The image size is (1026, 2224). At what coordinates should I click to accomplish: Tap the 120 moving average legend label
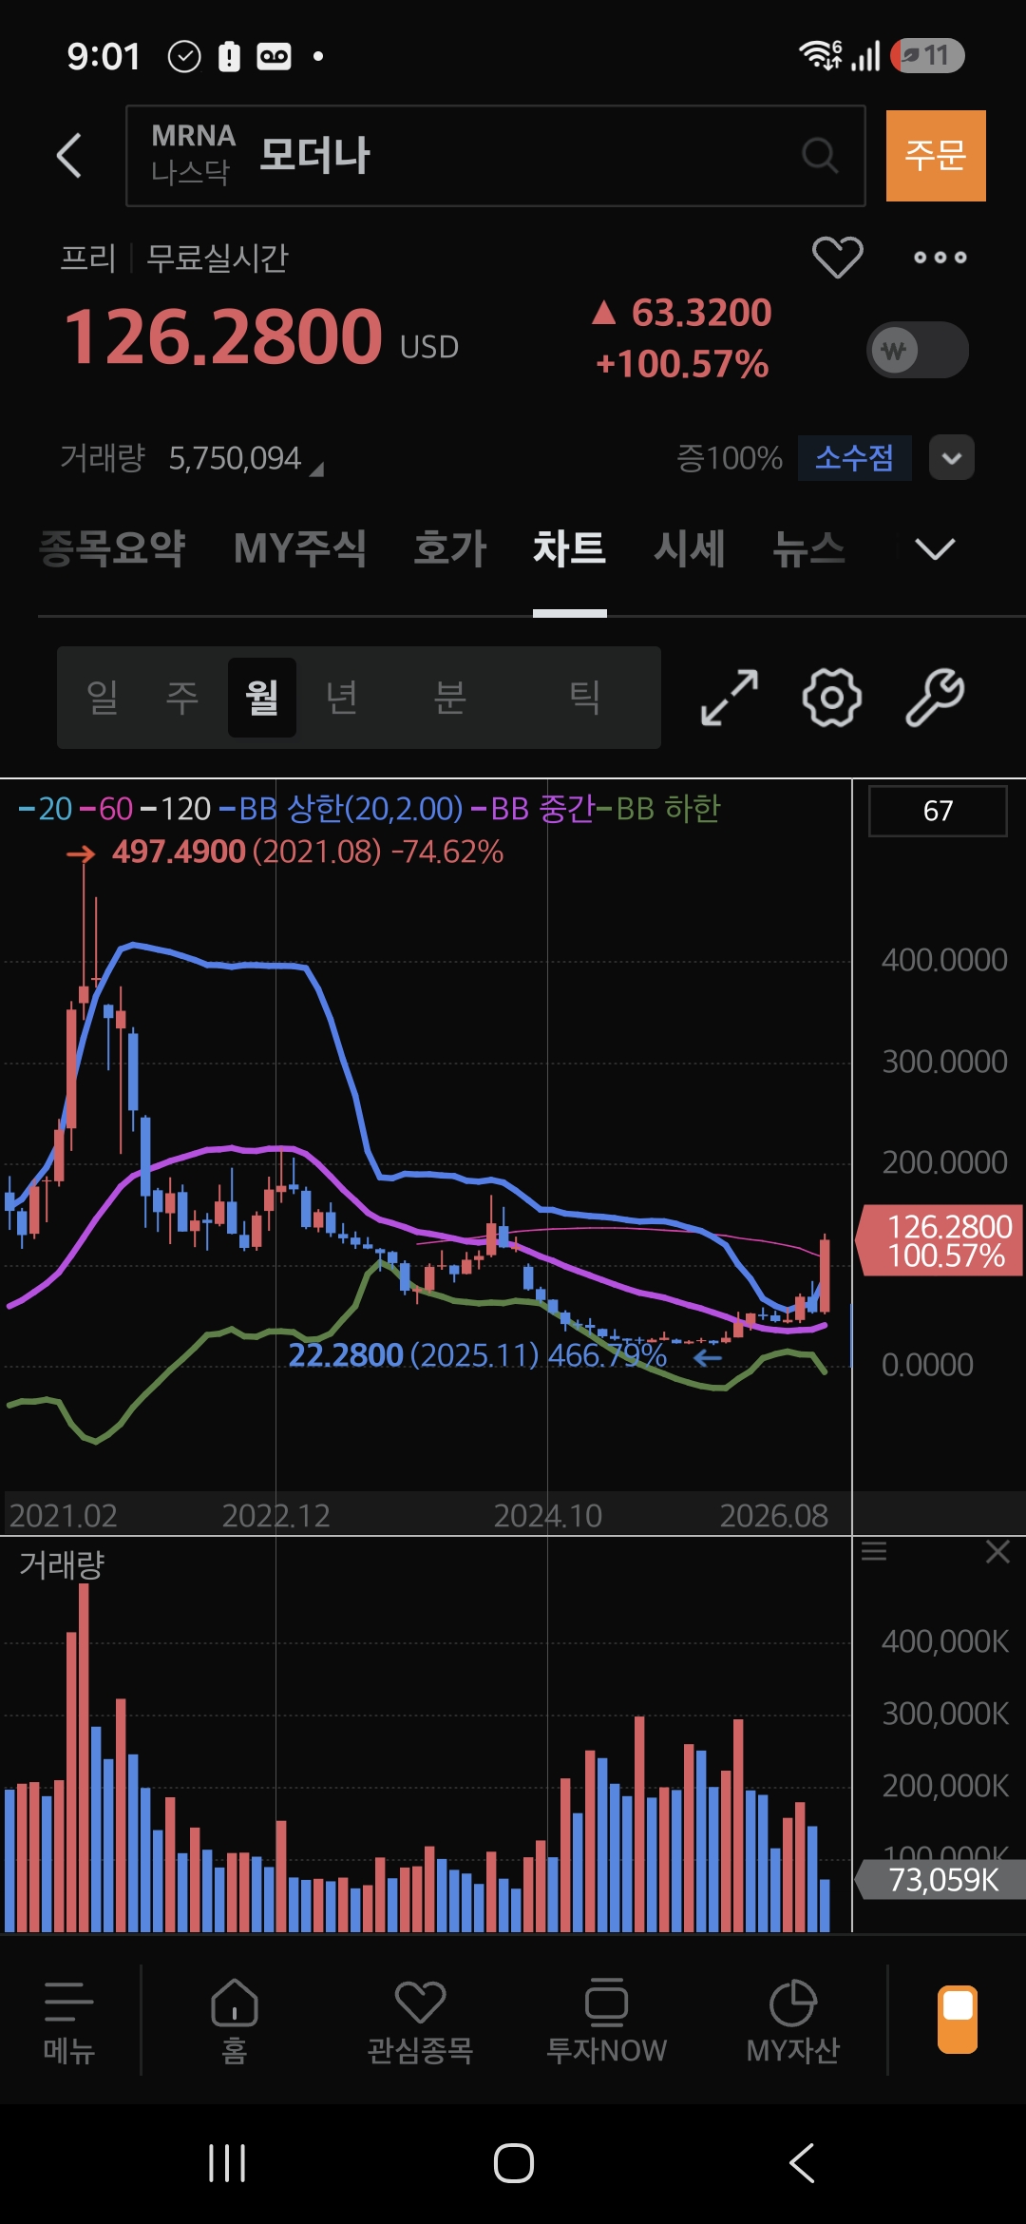tap(176, 809)
